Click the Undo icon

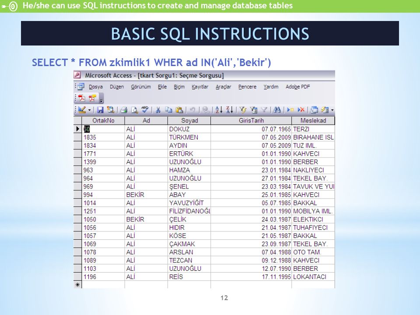tap(192, 110)
